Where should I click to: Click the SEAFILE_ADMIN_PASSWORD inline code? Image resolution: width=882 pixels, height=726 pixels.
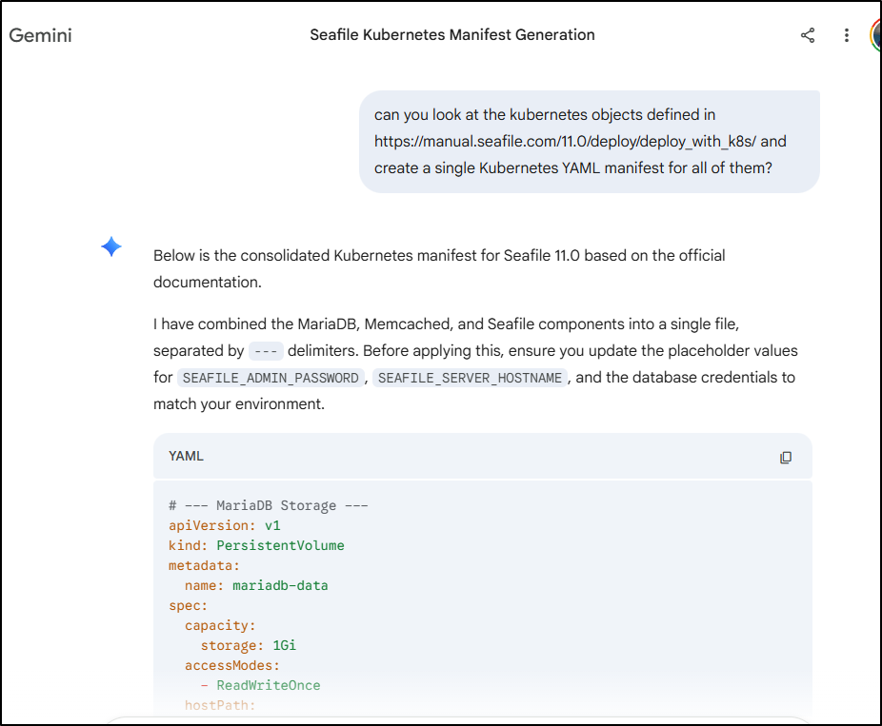click(271, 378)
